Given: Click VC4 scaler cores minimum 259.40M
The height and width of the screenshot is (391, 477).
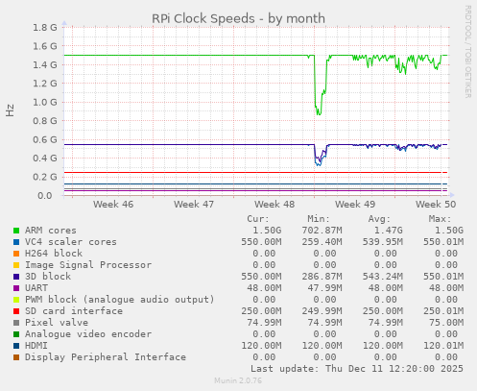Looking at the screenshot, I should (x=322, y=242).
